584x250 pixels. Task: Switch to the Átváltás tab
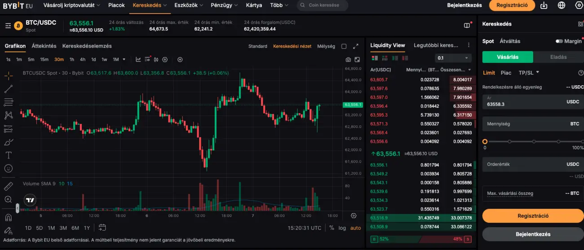(510, 41)
